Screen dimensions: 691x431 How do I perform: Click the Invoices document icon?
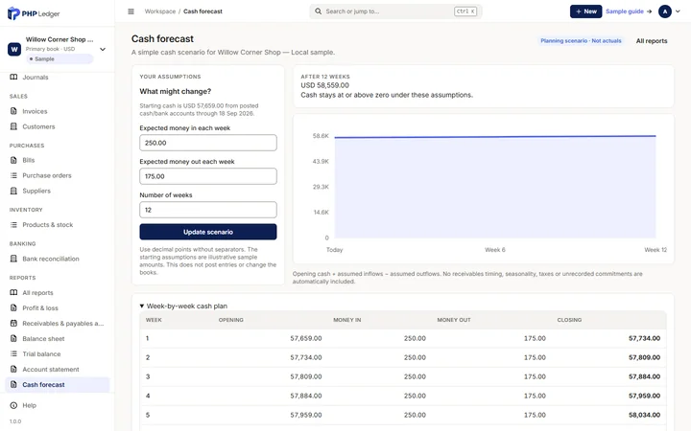(13, 111)
